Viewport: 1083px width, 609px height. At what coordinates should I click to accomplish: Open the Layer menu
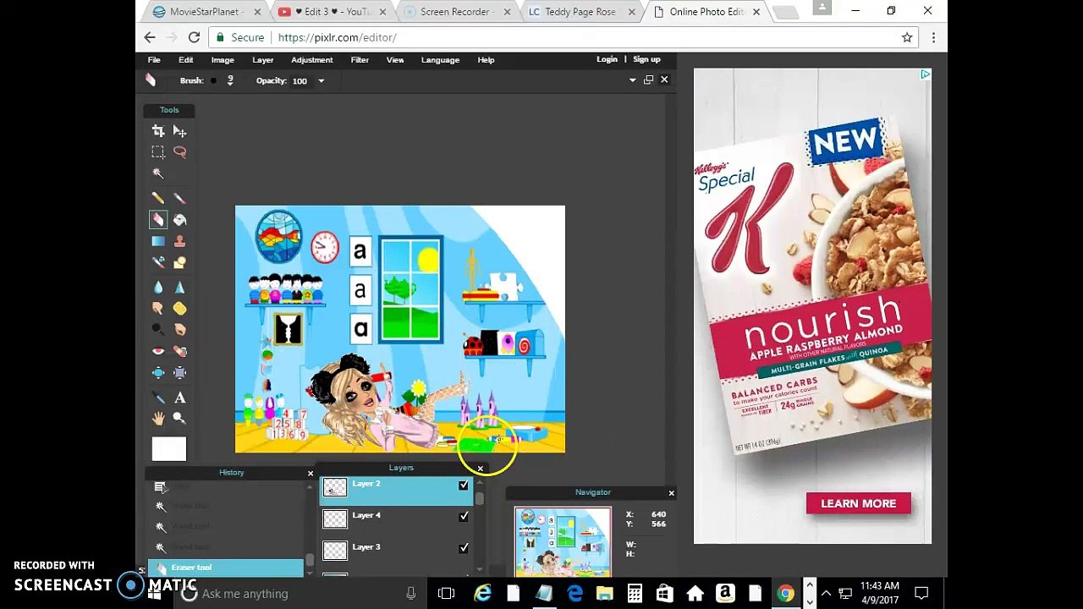click(262, 60)
